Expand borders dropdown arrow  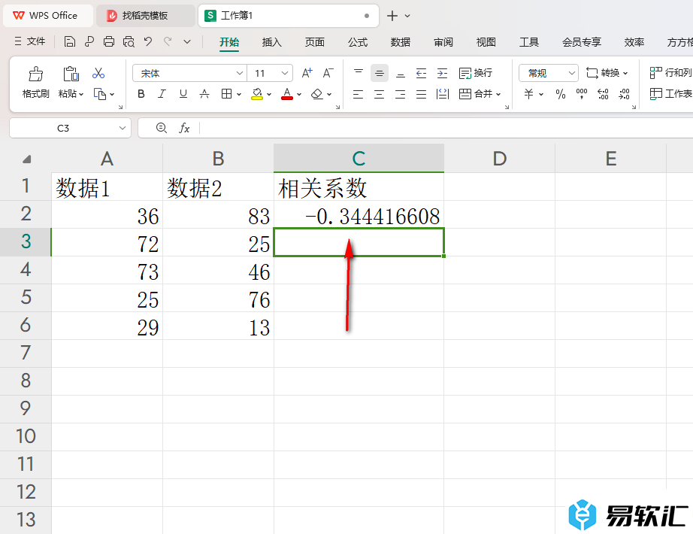[239, 94]
